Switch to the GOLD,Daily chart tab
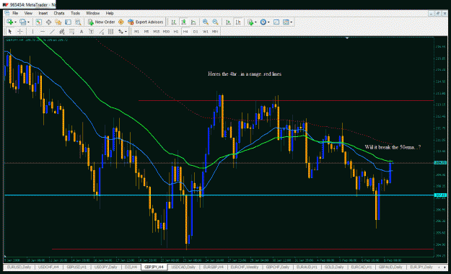 333,267
